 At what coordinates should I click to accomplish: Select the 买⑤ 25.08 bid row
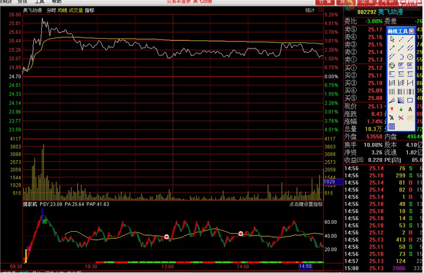364,98
